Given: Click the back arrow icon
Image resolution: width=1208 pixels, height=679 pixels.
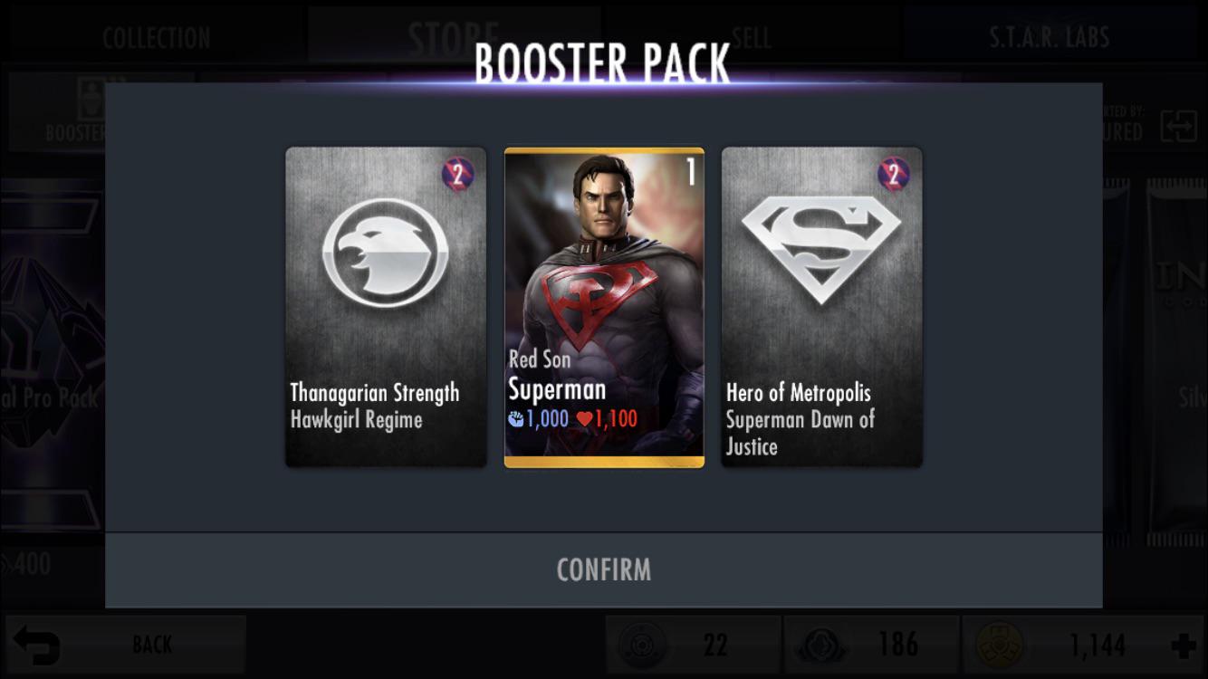Looking at the screenshot, I should coord(37,646).
